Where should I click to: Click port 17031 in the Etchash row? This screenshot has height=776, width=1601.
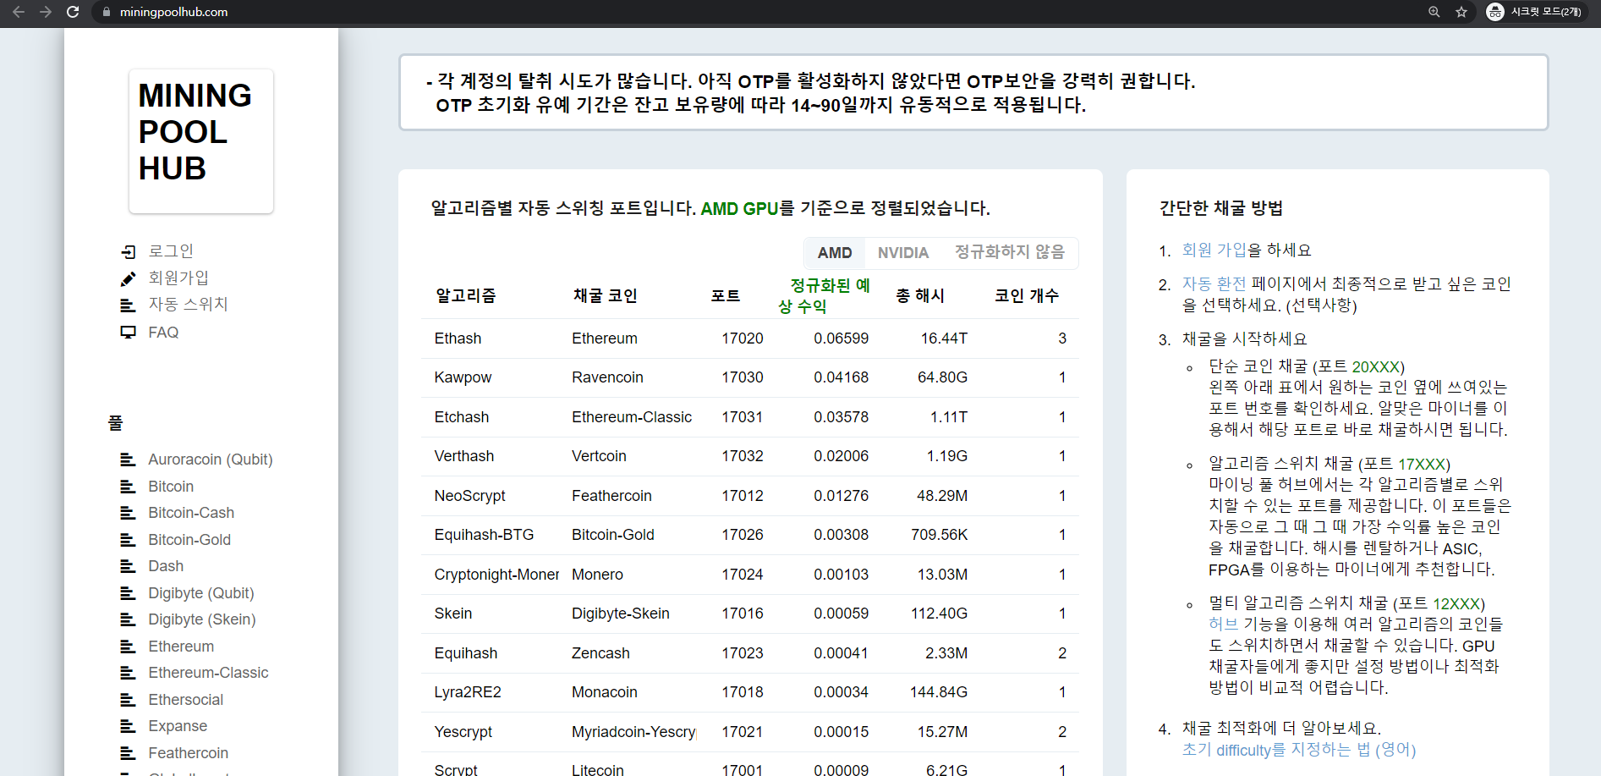coord(742,417)
